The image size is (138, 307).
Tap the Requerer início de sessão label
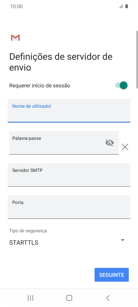tap(40, 85)
